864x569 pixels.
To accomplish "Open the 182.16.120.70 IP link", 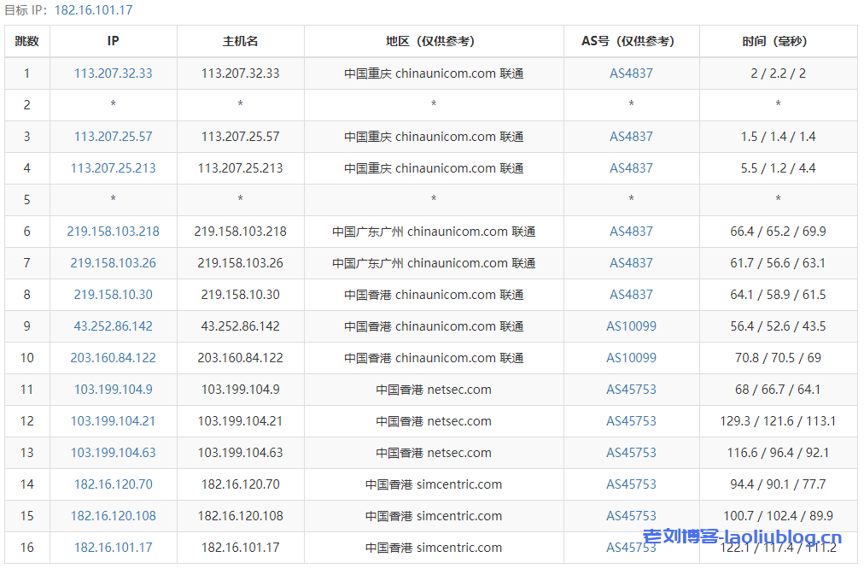I will pos(113,484).
